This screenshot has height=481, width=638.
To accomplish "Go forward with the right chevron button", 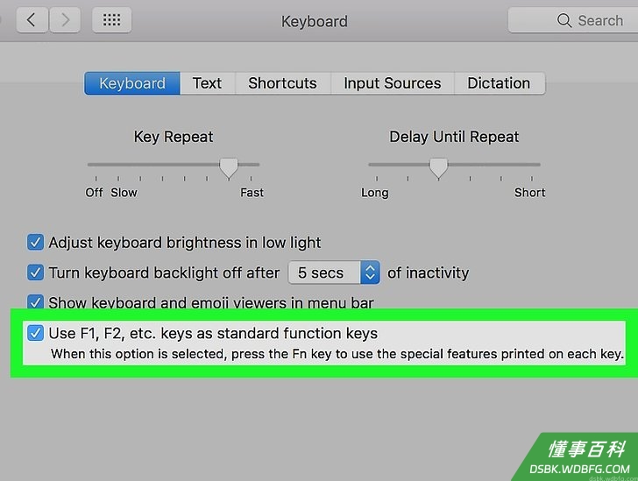I will click(65, 19).
